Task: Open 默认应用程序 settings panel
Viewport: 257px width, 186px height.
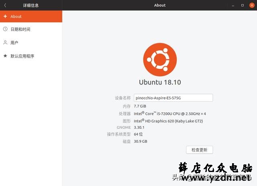Action: (x=31, y=56)
